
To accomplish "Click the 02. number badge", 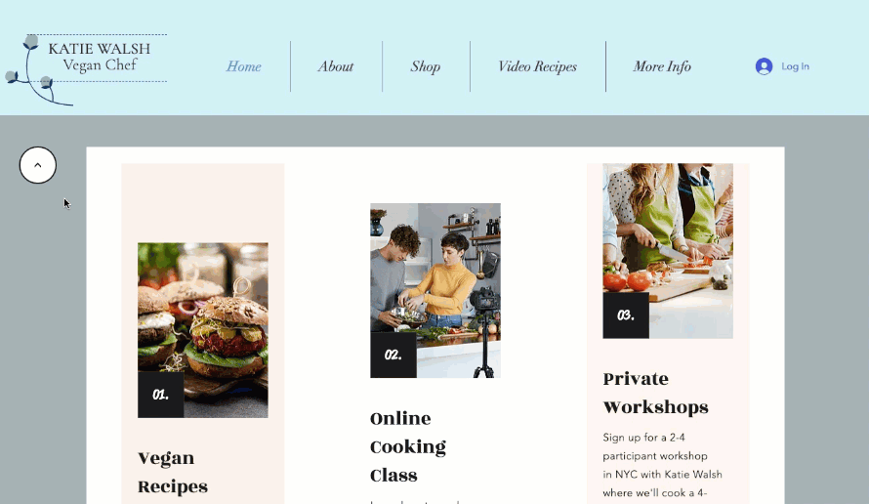I will pos(393,355).
